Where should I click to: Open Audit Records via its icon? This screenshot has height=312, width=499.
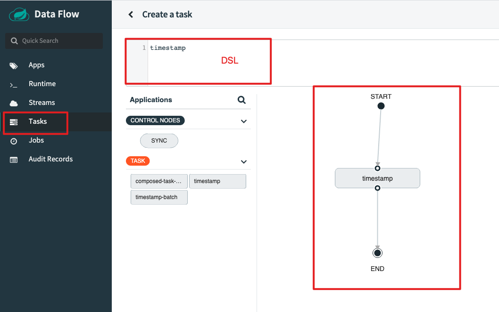coord(14,159)
